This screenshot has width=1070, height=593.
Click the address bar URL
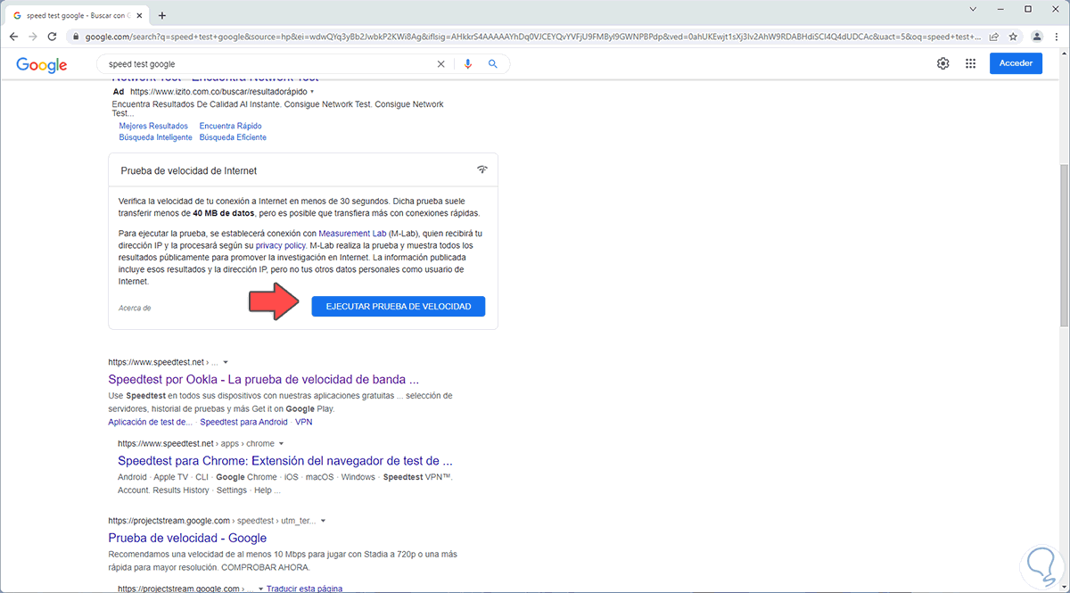click(533, 37)
